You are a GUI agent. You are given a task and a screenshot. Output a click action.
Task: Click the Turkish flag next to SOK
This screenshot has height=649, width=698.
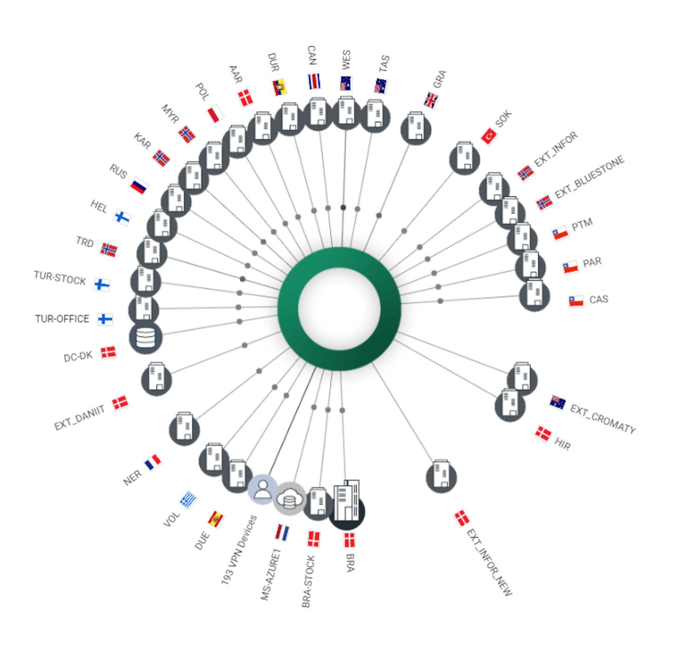(x=489, y=136)
